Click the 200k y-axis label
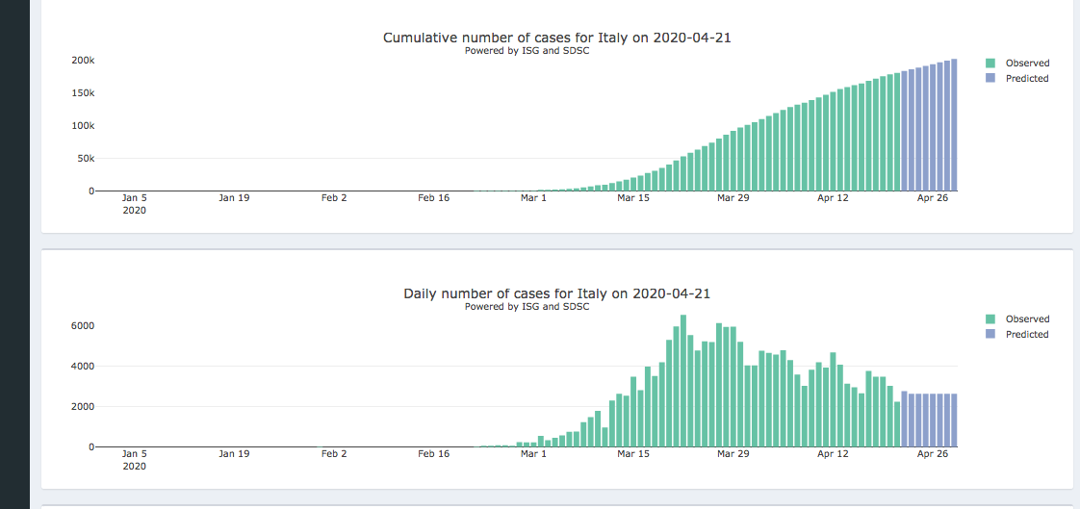This screenshot has height=509, width=1080. coord(83,61)
